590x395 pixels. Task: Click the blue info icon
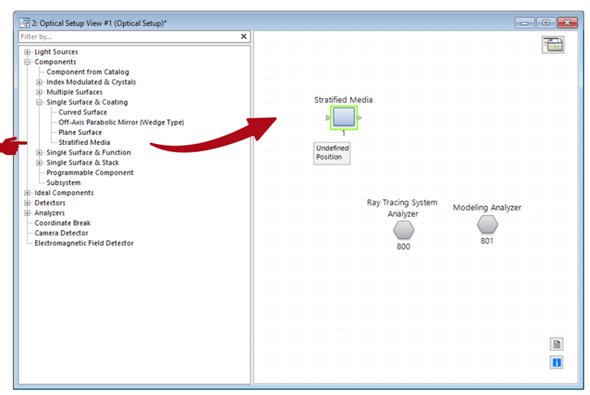557,362
